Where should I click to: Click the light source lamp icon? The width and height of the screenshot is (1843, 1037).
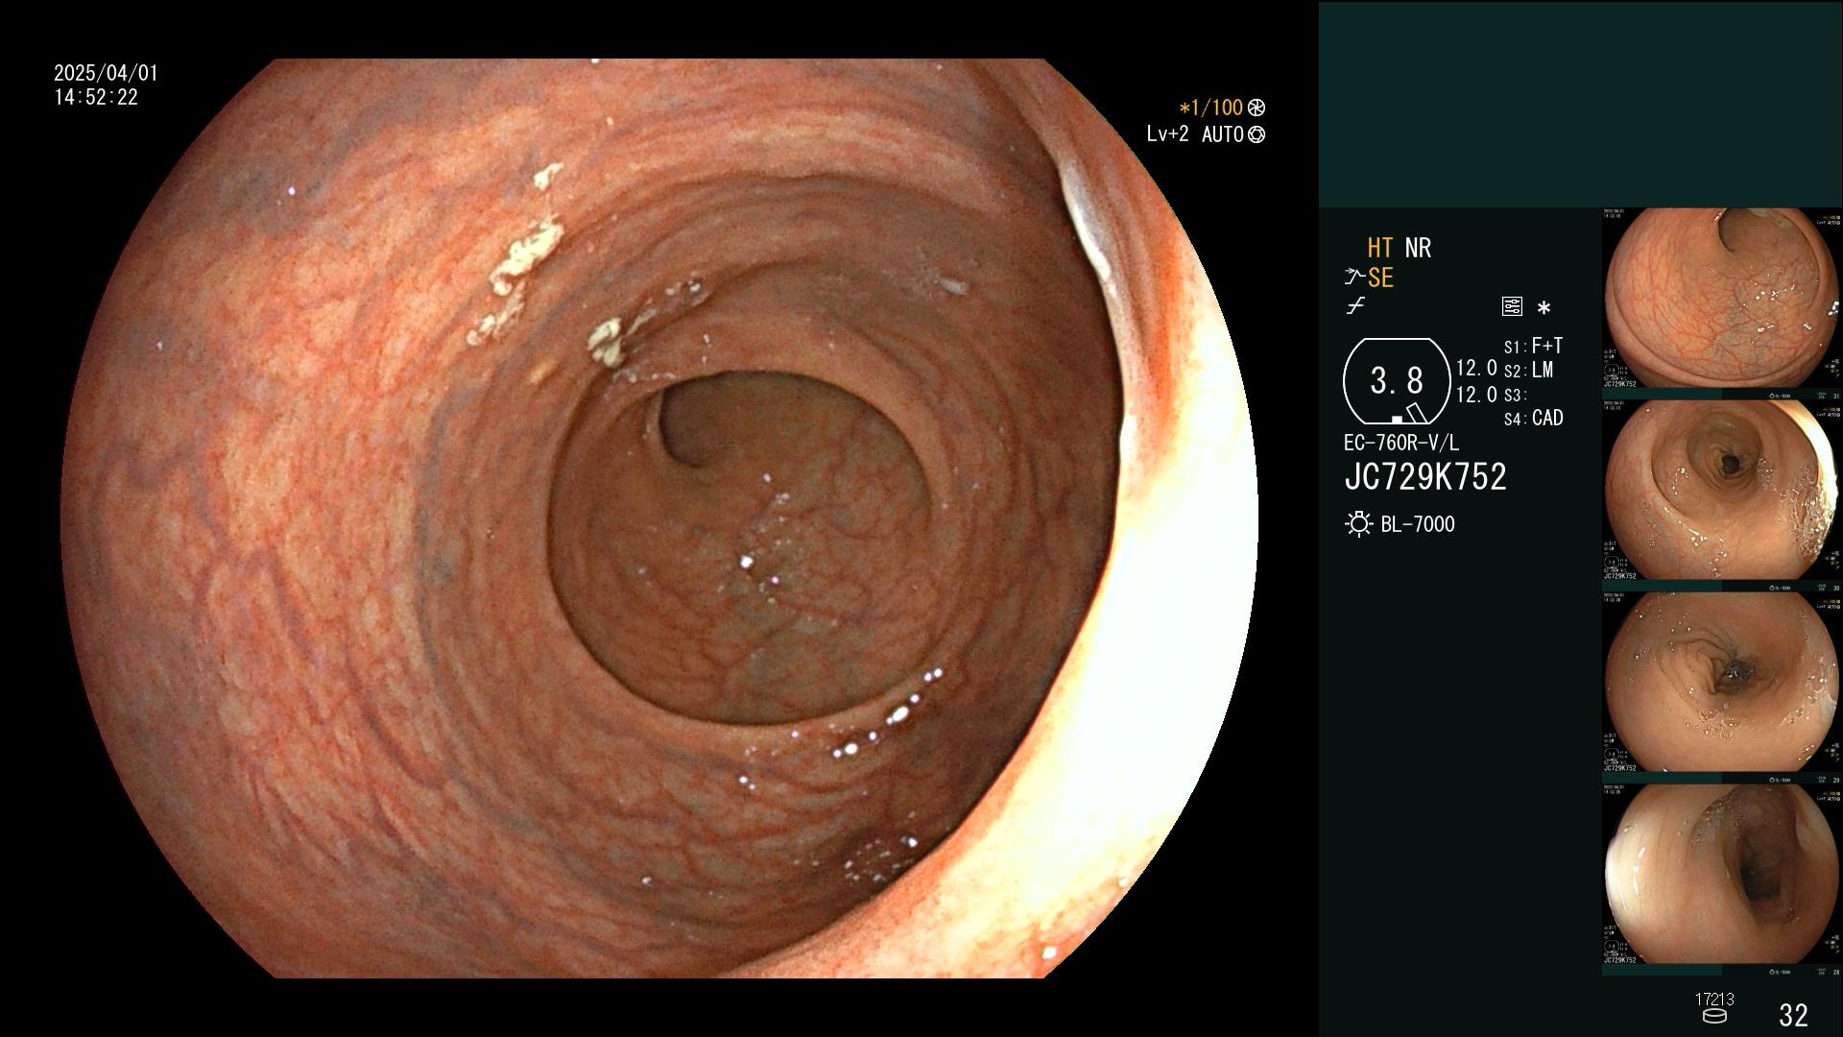pyautogui.click(x=1358, y=524)
